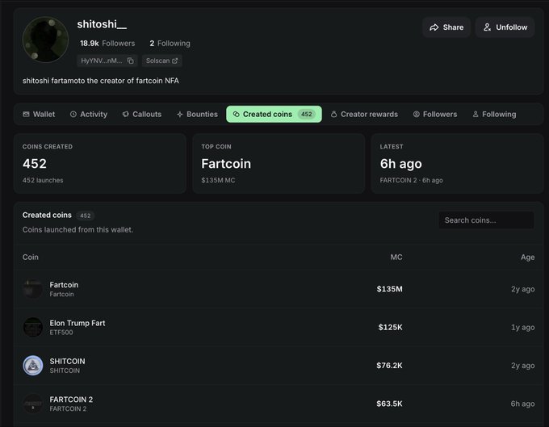
Task: Open the Creator rewards tab
Action: (364, 114)
